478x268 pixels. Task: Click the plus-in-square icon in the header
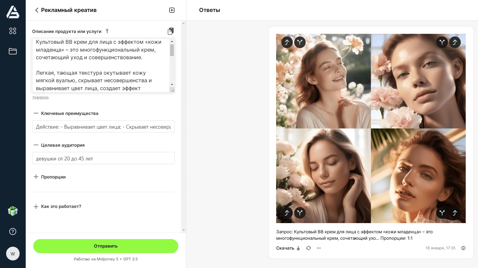click(172, 10)
